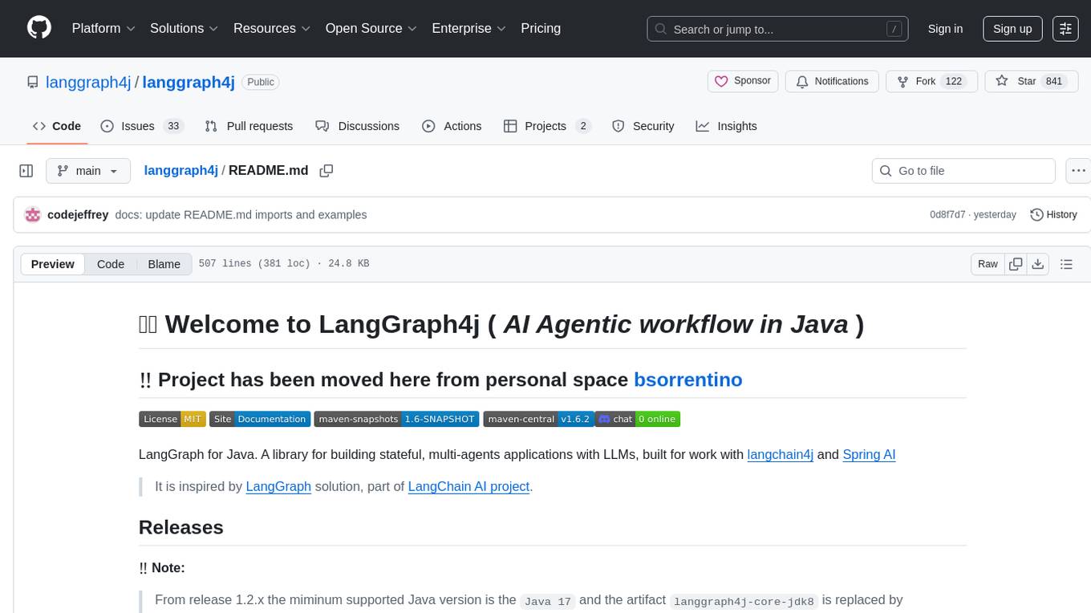This screenshot has height=613, width=1091.
Task: Click the maven-snapshots 1.6-SNAPSHOT badge
Action: tap(396, 419)
